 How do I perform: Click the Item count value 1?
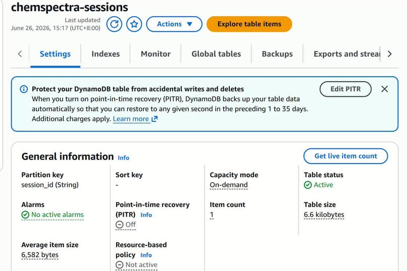click(x=212, y=214)
